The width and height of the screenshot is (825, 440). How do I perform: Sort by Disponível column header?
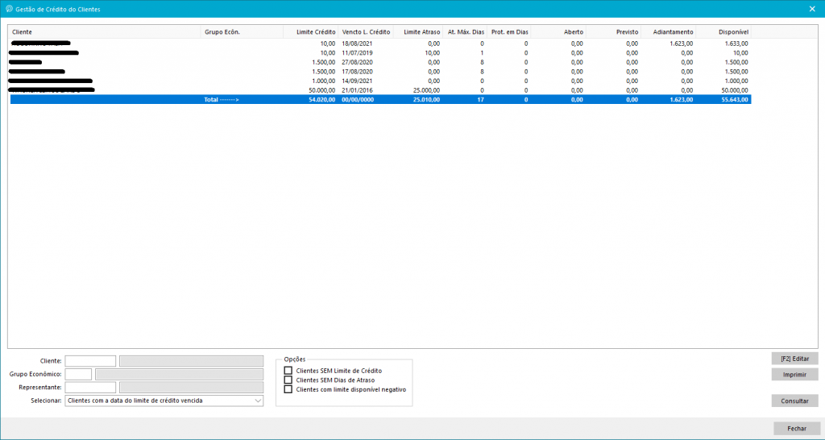(x=723, y=32)
